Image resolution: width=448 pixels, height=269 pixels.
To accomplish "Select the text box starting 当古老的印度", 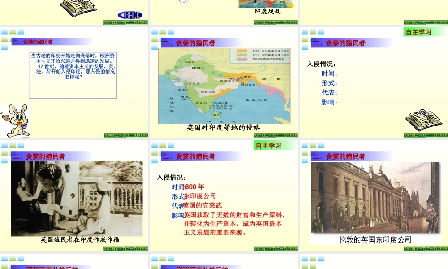I will pos(73,75).
